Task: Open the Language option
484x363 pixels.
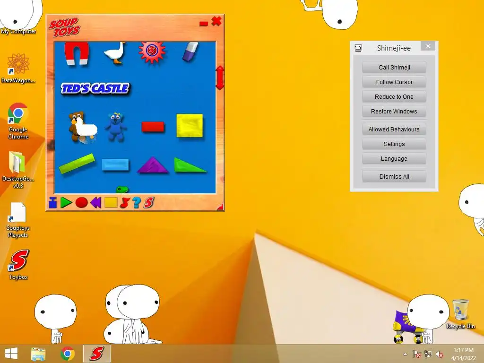Action: click(x=394, y=159)
